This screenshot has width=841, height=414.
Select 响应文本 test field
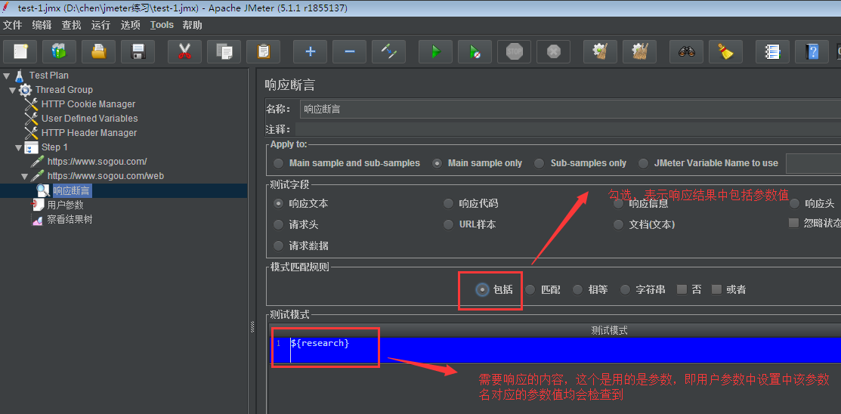(x=301, y=204)
